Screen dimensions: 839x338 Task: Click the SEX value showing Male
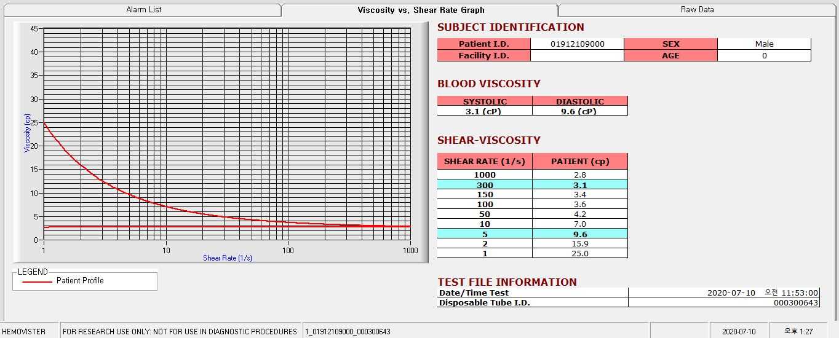click(764, 44)
